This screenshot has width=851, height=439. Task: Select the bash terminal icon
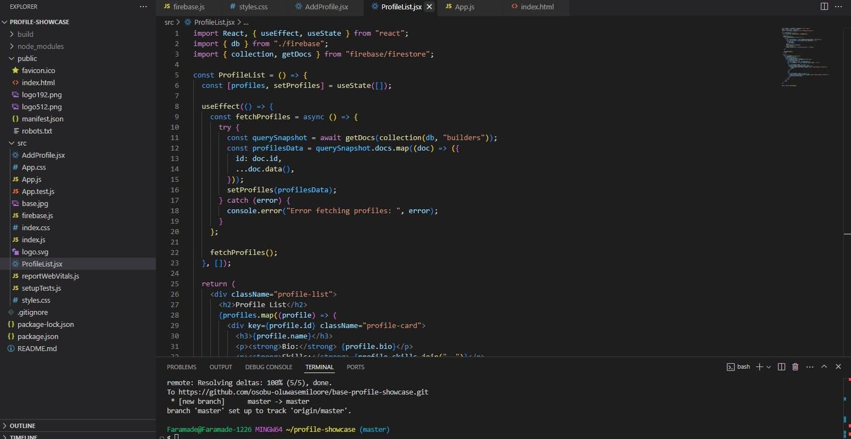[x=731, y=366]
